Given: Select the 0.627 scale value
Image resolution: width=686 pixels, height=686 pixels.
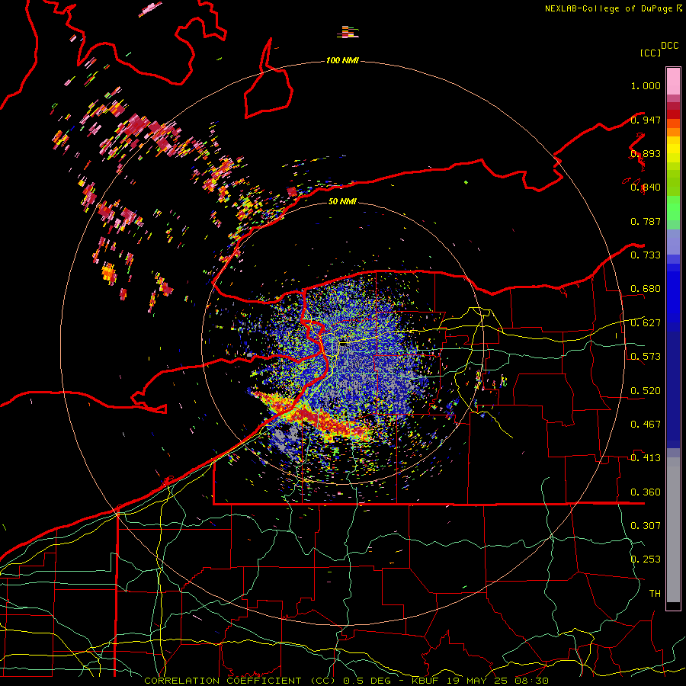Looking at the screenshot, I should tap(646, 323).
